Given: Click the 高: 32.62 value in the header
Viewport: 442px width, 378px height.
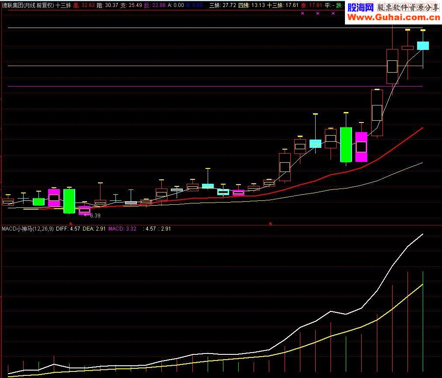Looking at the screenshot, I should tap(84, 5).
